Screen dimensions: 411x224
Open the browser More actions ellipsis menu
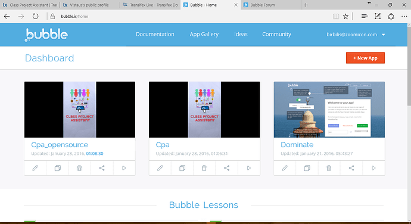[x=404, y=16]
